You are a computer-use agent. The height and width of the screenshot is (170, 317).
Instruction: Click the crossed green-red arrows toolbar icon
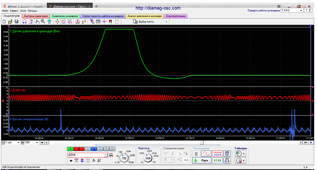click(x=57, y=21)
